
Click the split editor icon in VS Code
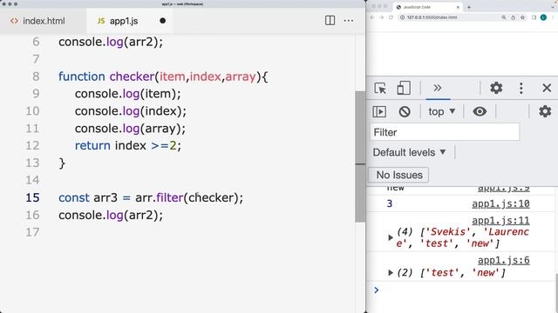coord(330,21)
